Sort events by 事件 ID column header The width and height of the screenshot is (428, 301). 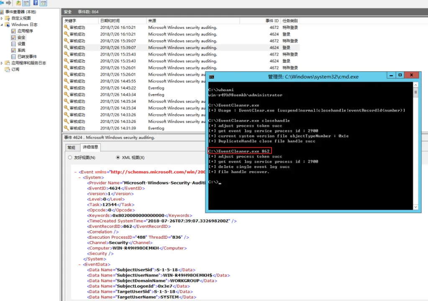click(272, 20)
